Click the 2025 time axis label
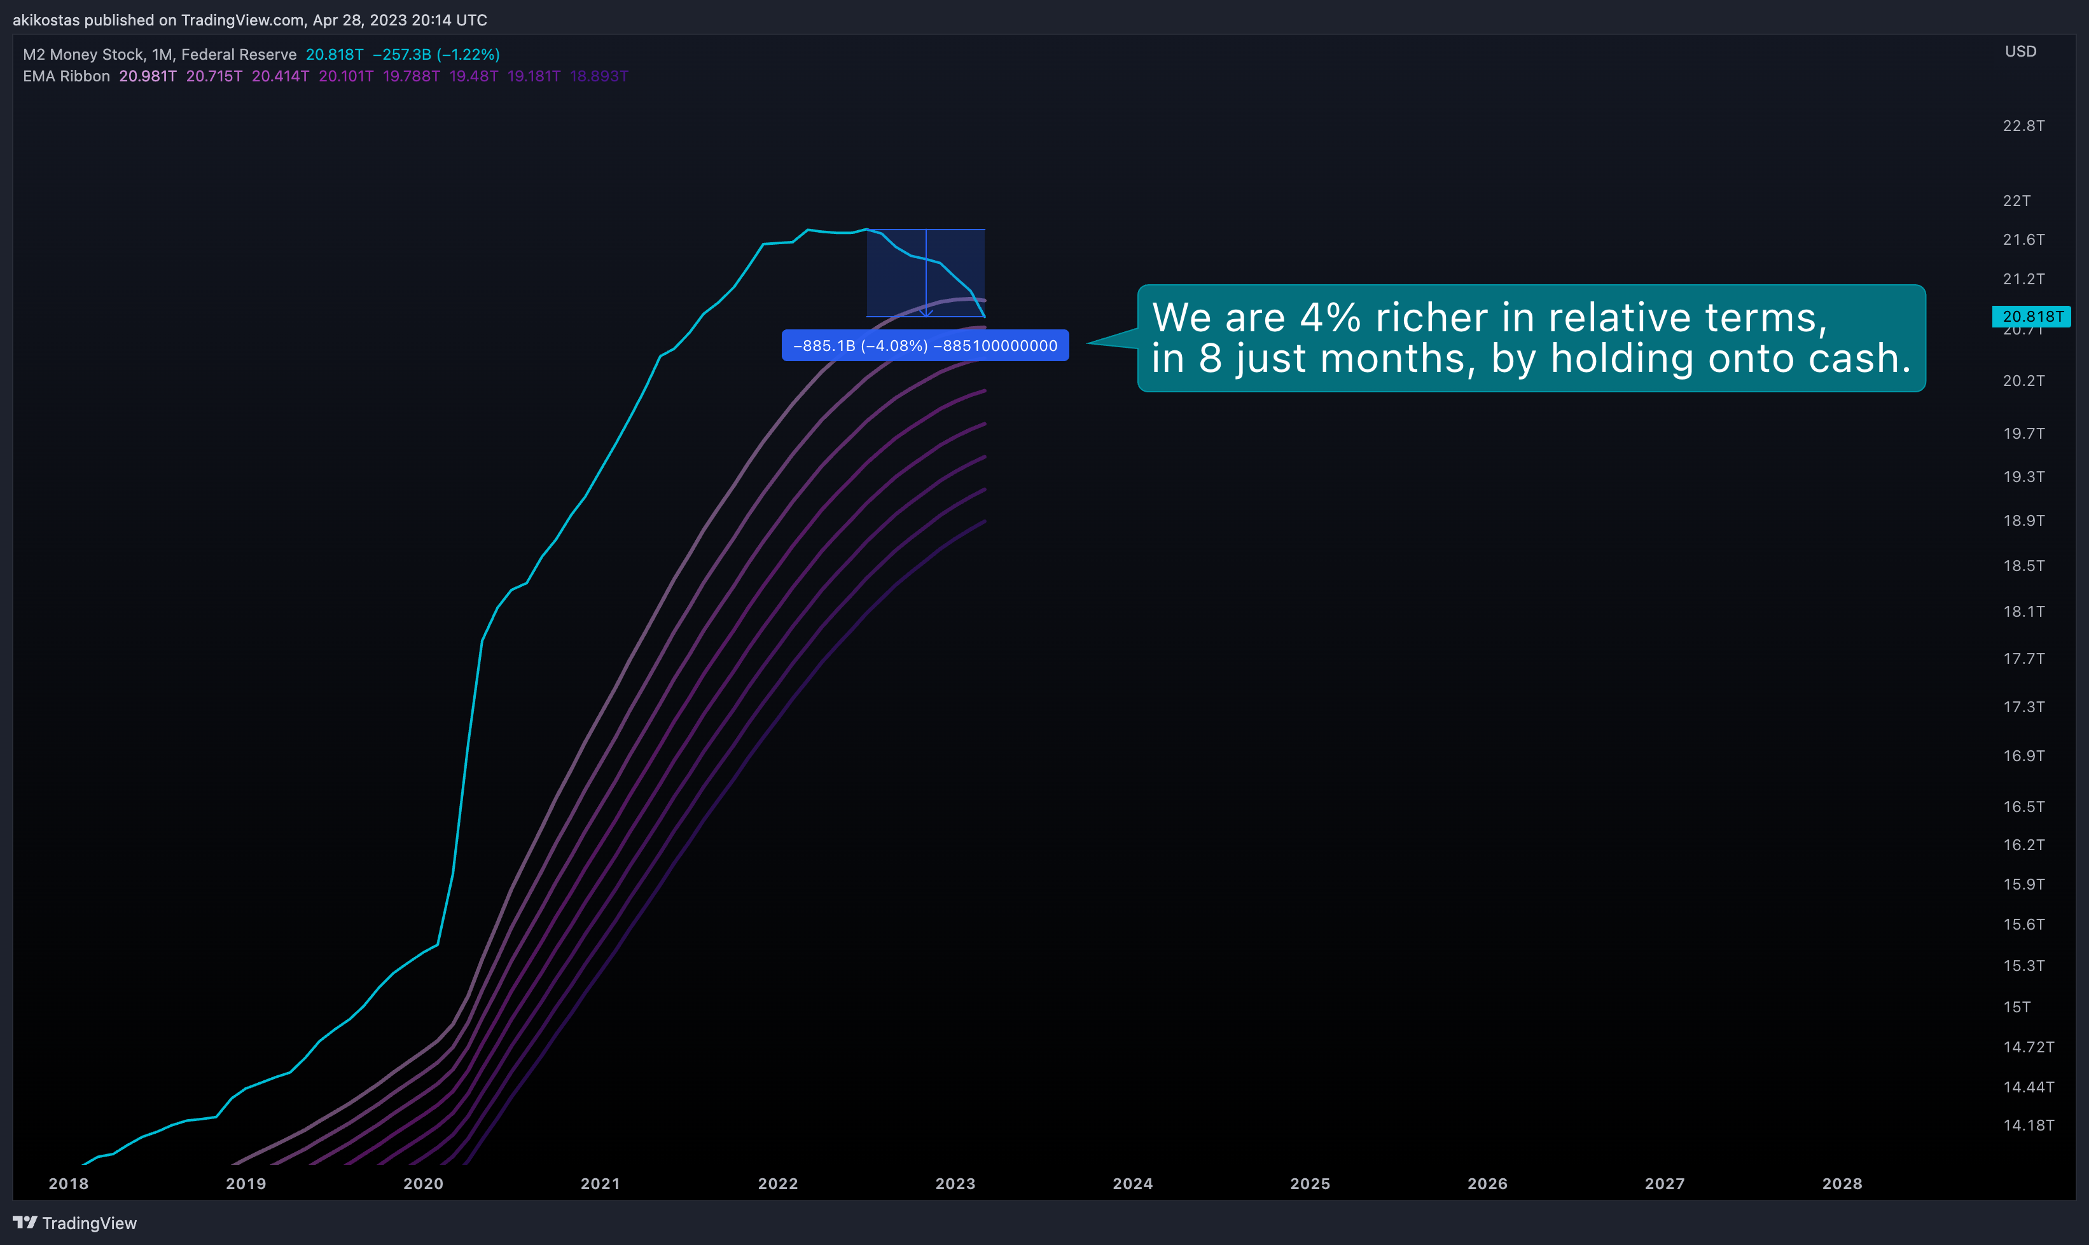 (x=1310, y=1184)
